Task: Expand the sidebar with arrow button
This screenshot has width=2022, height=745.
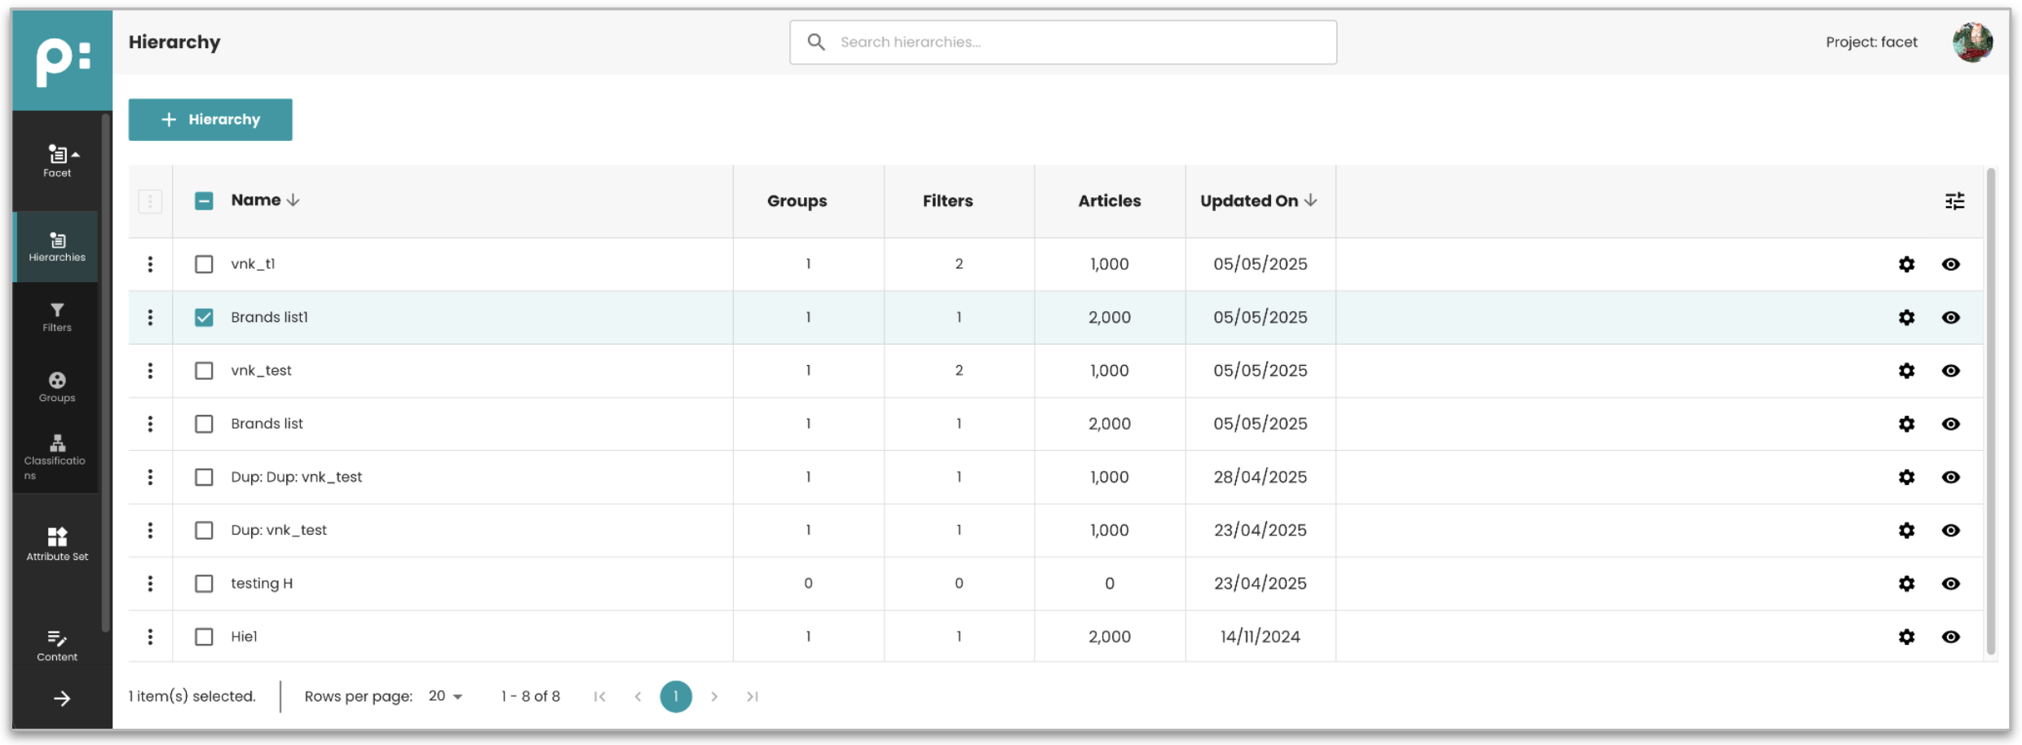Action: (x=62, y=699)
